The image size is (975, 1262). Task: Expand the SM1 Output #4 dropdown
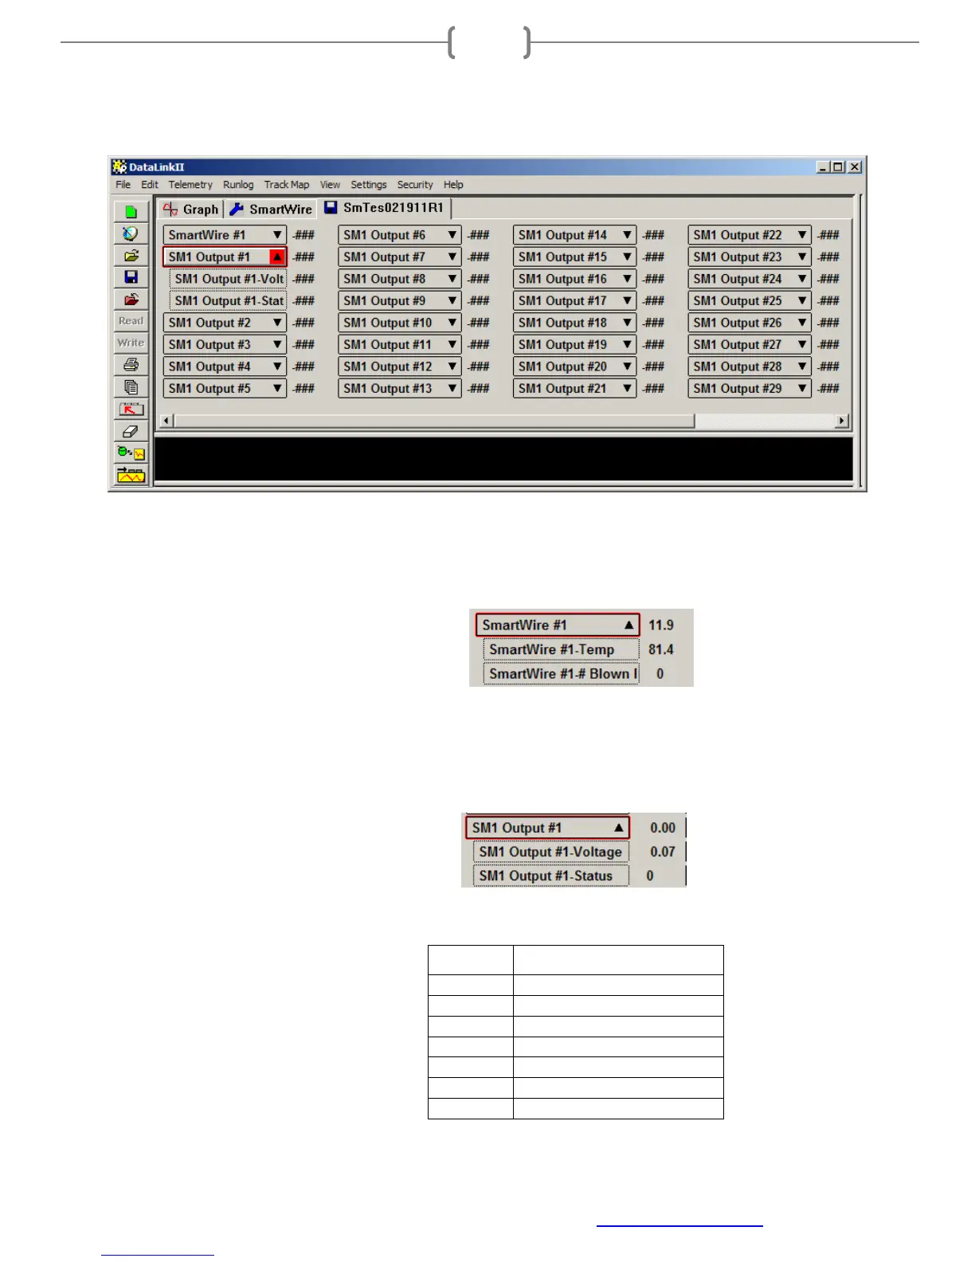pos(277,366)
